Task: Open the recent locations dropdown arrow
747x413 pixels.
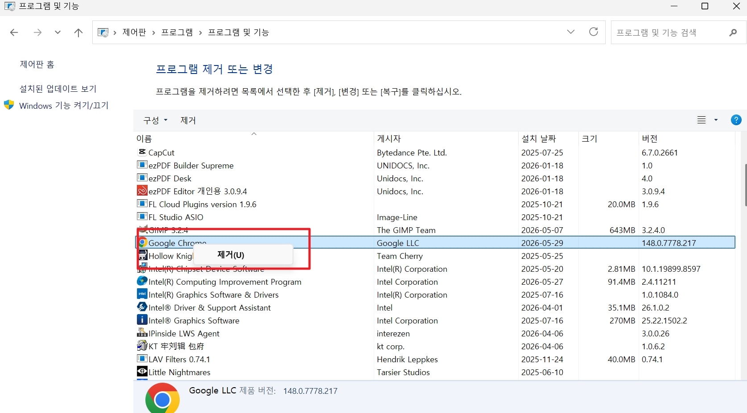Action: (58, 32)
